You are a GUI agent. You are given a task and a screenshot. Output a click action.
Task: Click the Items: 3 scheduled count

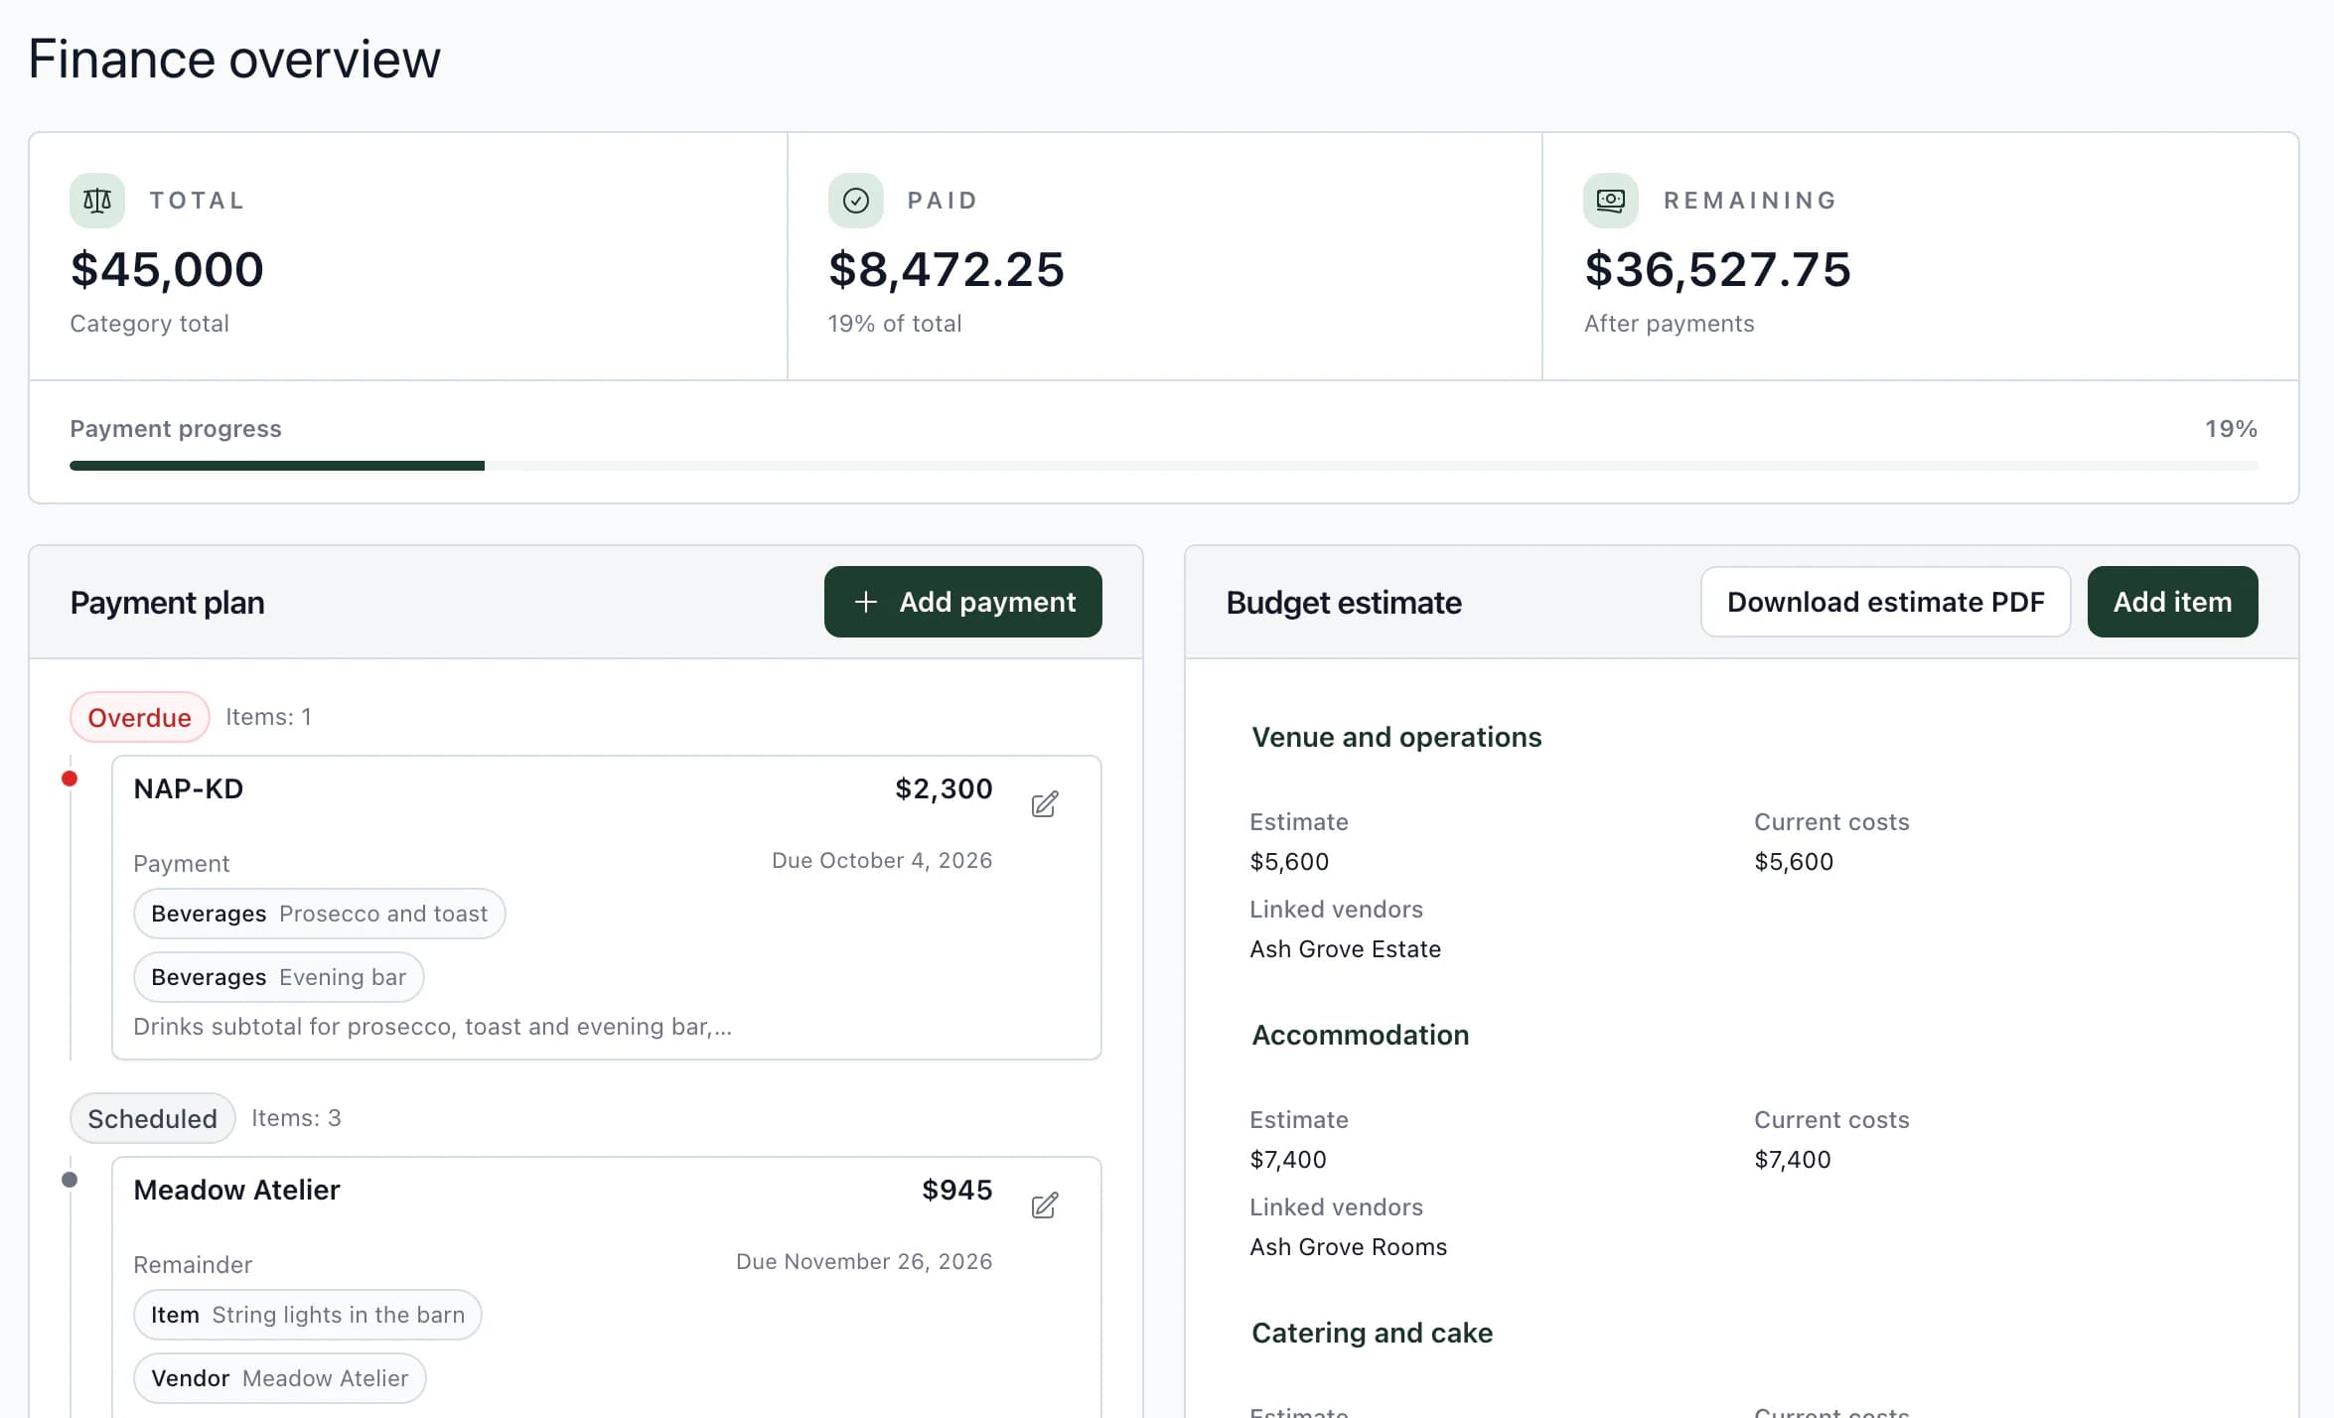click(x=296, y=1118)
